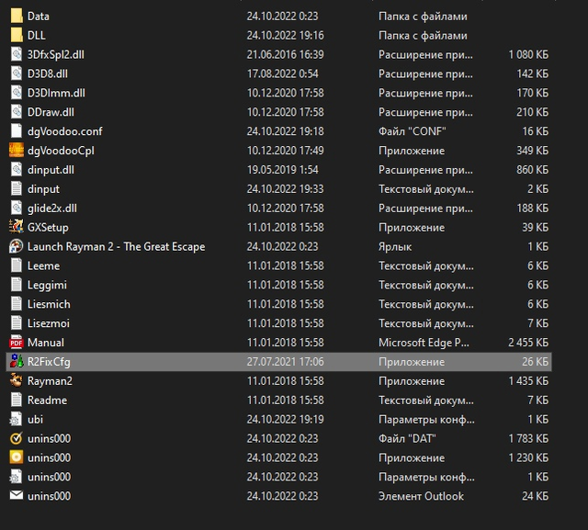Click the Manual PDF icon
The width and height of the screenshot is (588, 530).
[x=17, y=343]
